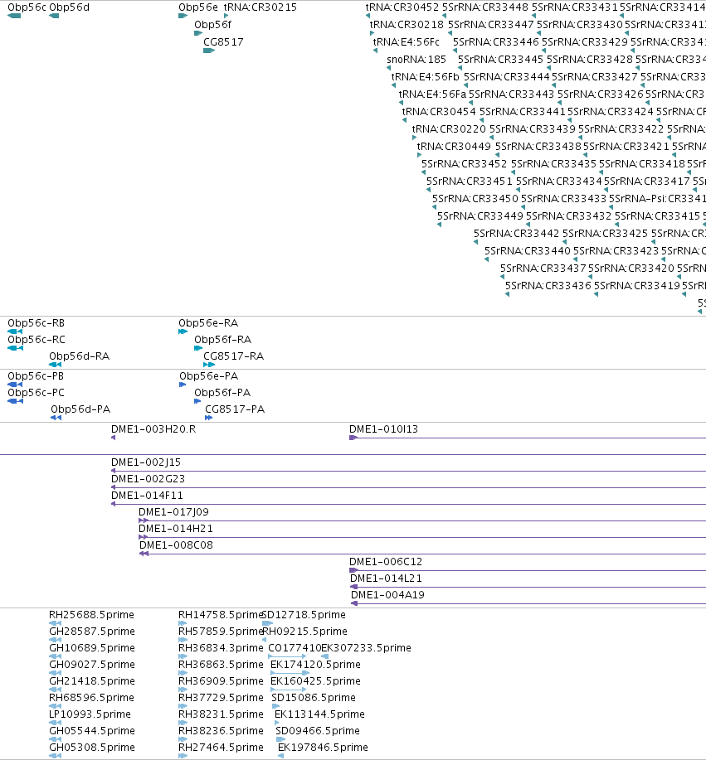
Task: Click the GH28587.5prime label
Action: pos(92,632)
